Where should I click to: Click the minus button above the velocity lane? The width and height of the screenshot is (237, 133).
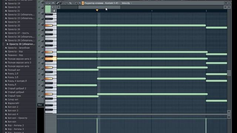click(229, 117)
